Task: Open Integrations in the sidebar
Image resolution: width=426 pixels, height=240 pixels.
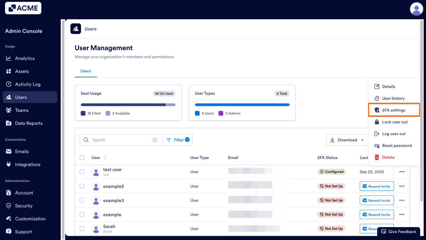Action: click(x=28, y=165)
